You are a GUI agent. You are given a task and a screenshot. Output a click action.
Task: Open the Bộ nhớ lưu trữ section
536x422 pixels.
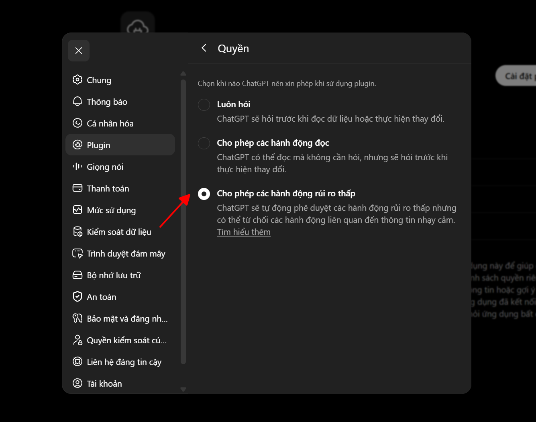tap(120, 275)
